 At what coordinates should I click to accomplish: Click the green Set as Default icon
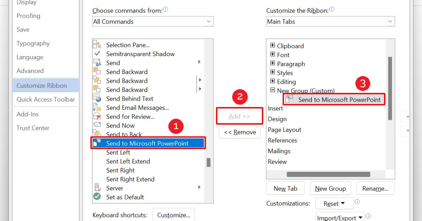[96, 197]
